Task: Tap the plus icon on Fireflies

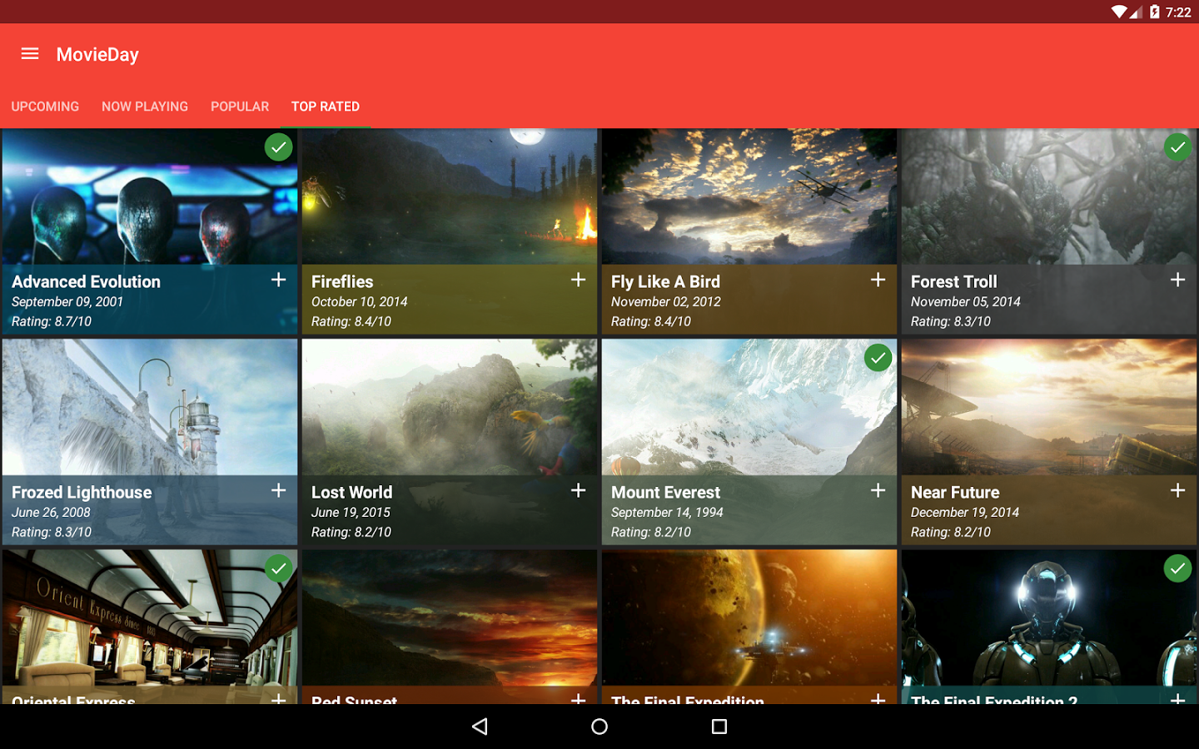Action: (579, 280)
